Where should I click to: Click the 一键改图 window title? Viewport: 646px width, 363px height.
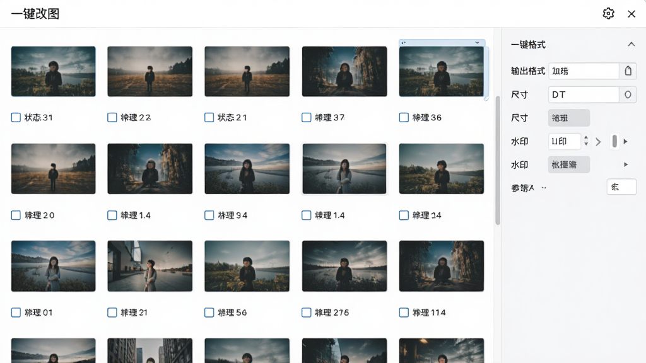(35, 14)
